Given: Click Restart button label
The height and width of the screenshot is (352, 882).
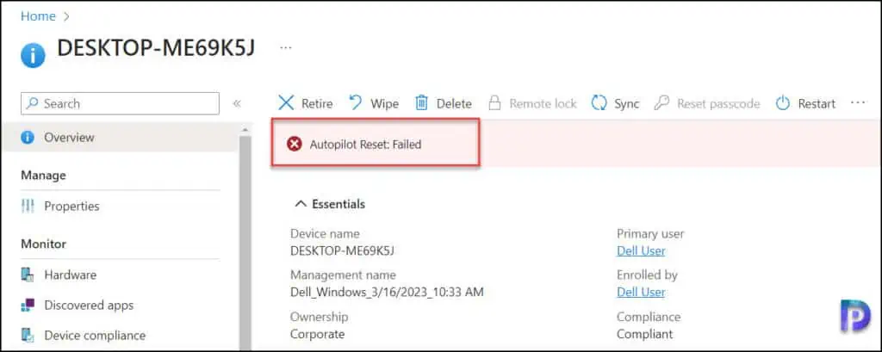Looking at the screenshot, I should (x=817, y=103).
